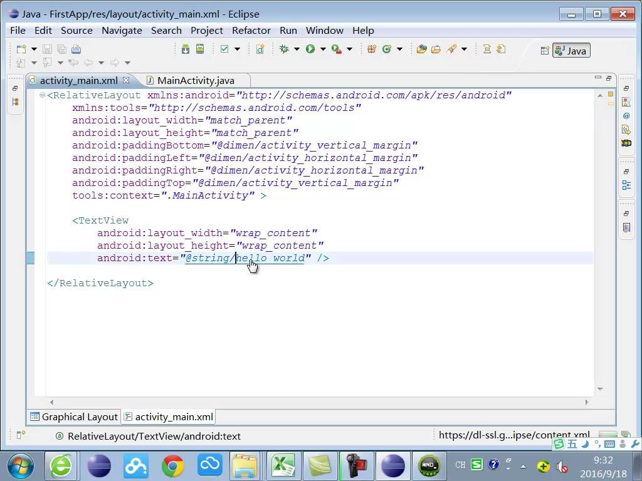
Task: Open the Project menu
Action: (207, 30)
